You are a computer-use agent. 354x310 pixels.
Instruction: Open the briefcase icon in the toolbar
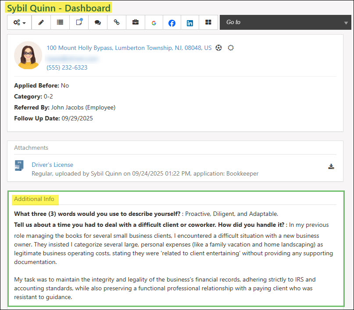[x=135, y=22]
